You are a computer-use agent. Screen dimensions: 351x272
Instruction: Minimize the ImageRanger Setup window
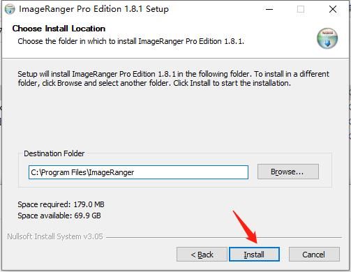269,9
